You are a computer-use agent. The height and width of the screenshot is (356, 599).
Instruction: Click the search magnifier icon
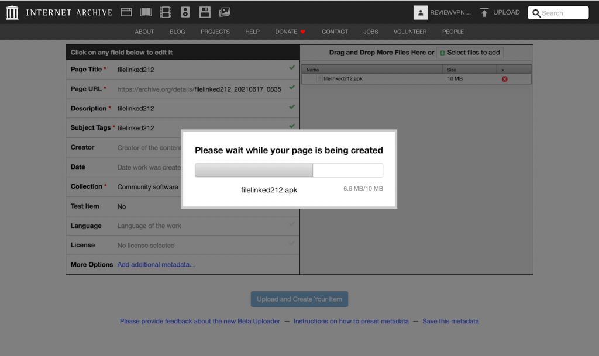[536, 13]
